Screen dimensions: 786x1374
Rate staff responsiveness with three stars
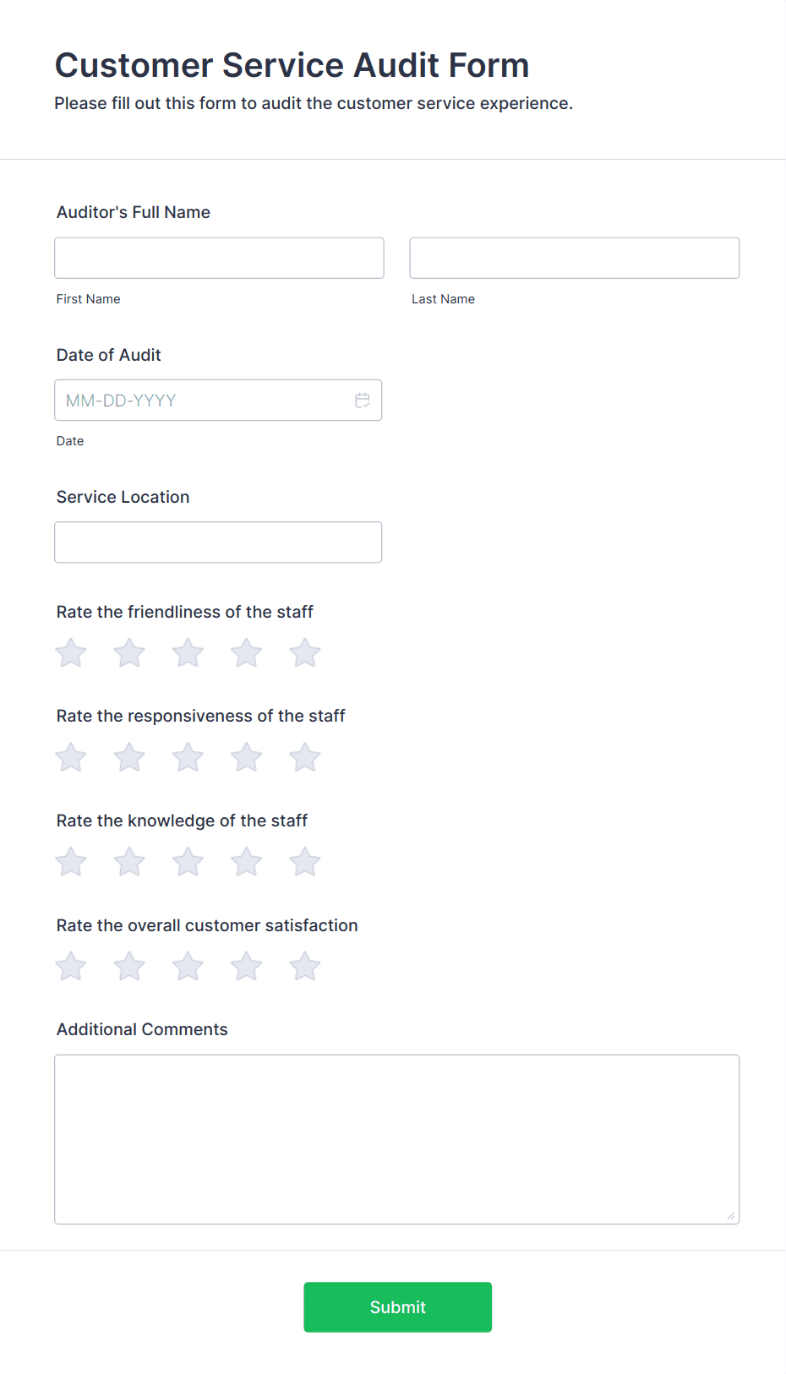188,757
